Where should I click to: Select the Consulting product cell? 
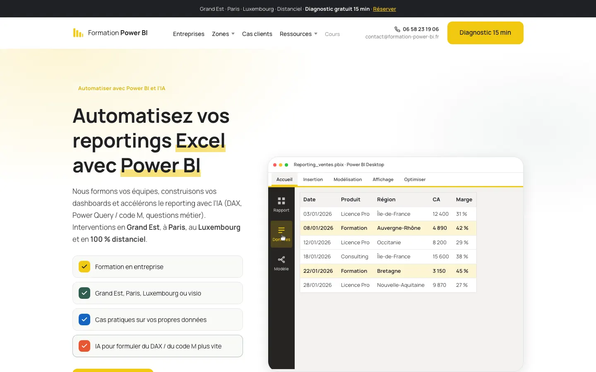pyautogui.click(x=354, y=256)
